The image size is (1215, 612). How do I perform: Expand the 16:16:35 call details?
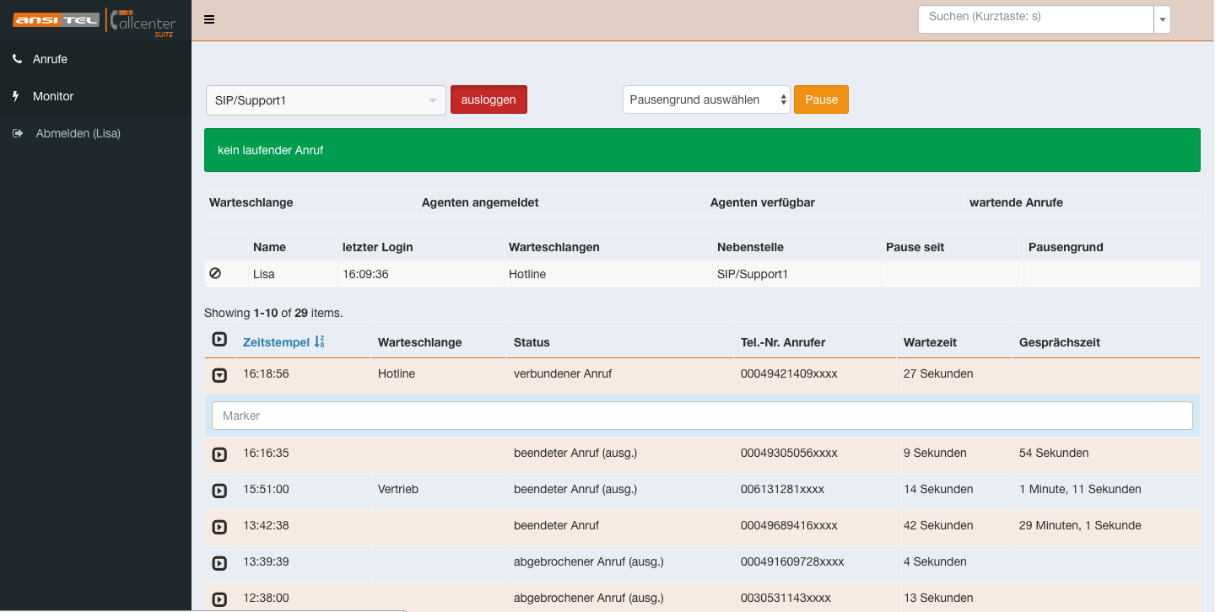219,454
